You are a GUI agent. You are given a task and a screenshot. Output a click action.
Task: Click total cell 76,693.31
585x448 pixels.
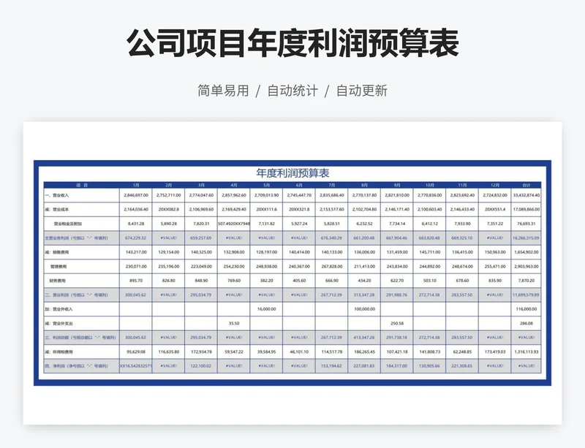coord(526,224)
